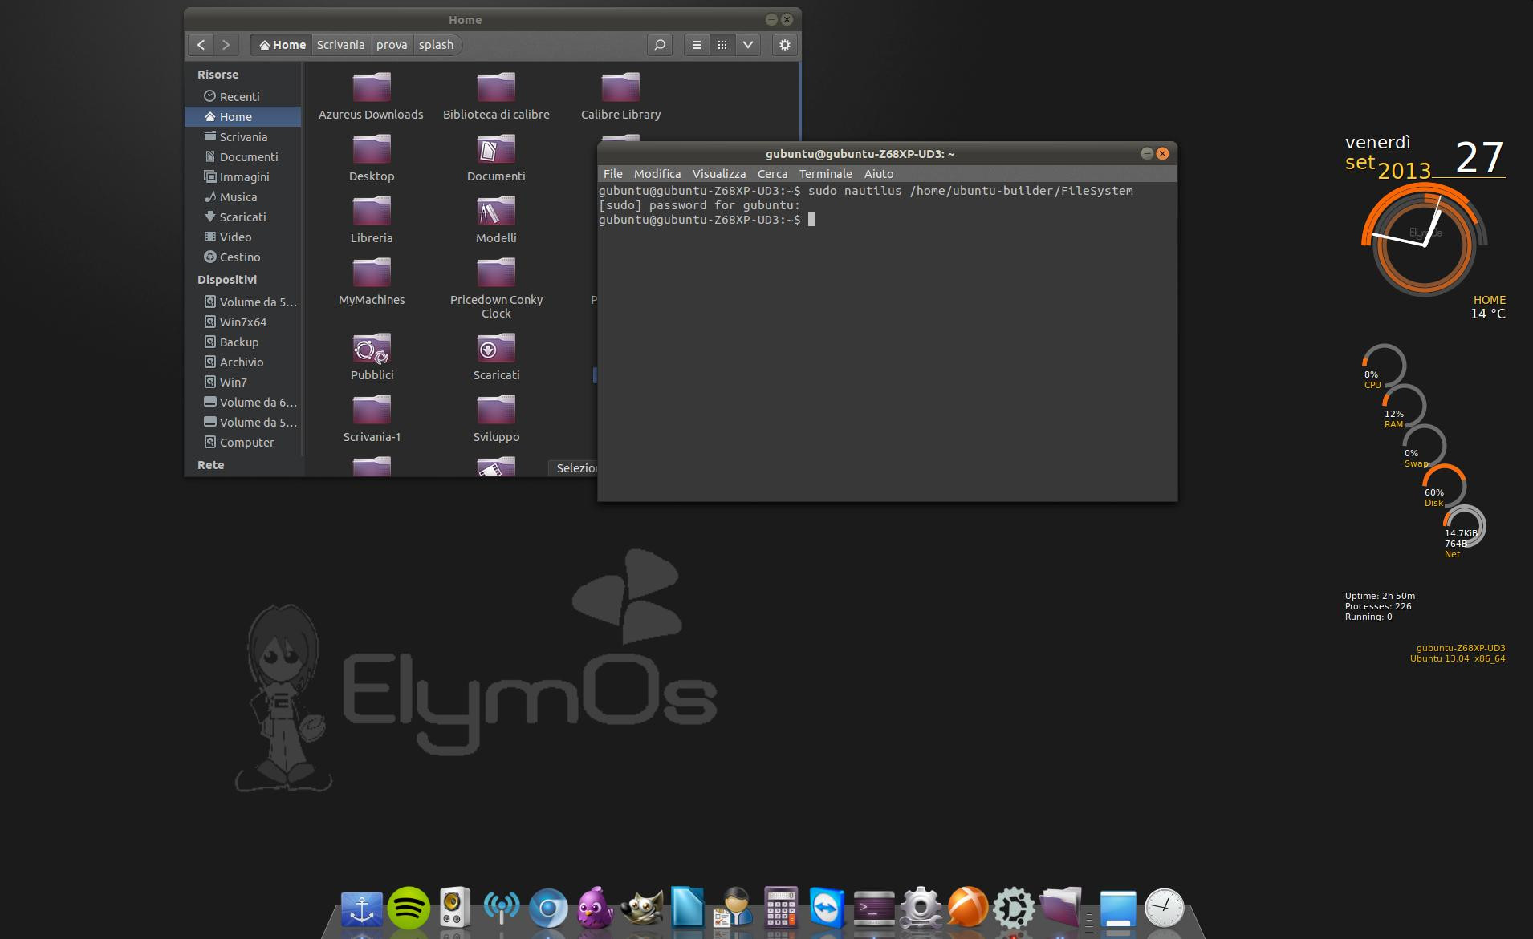Screen dimensions: 1533x939
Task: Open view options dropdown arrow
Action: click(747, 45)
